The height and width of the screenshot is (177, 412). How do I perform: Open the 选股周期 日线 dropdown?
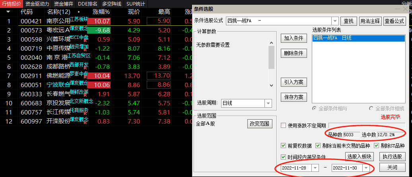pos(268,103)
